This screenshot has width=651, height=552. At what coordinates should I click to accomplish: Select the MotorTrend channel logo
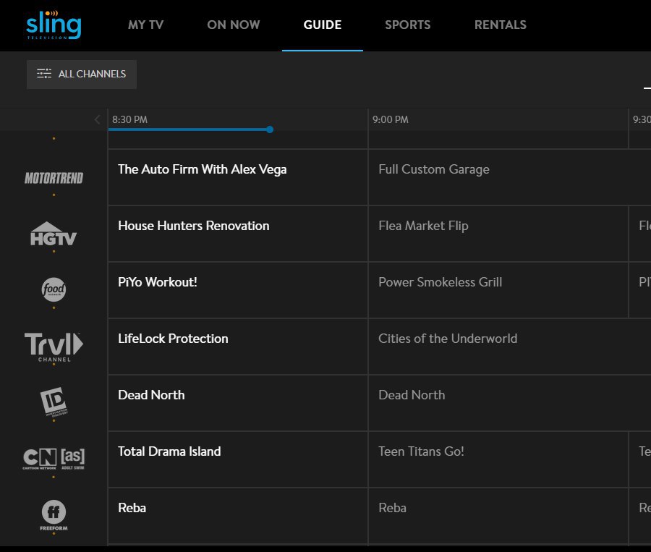click(x=54, y=178)
